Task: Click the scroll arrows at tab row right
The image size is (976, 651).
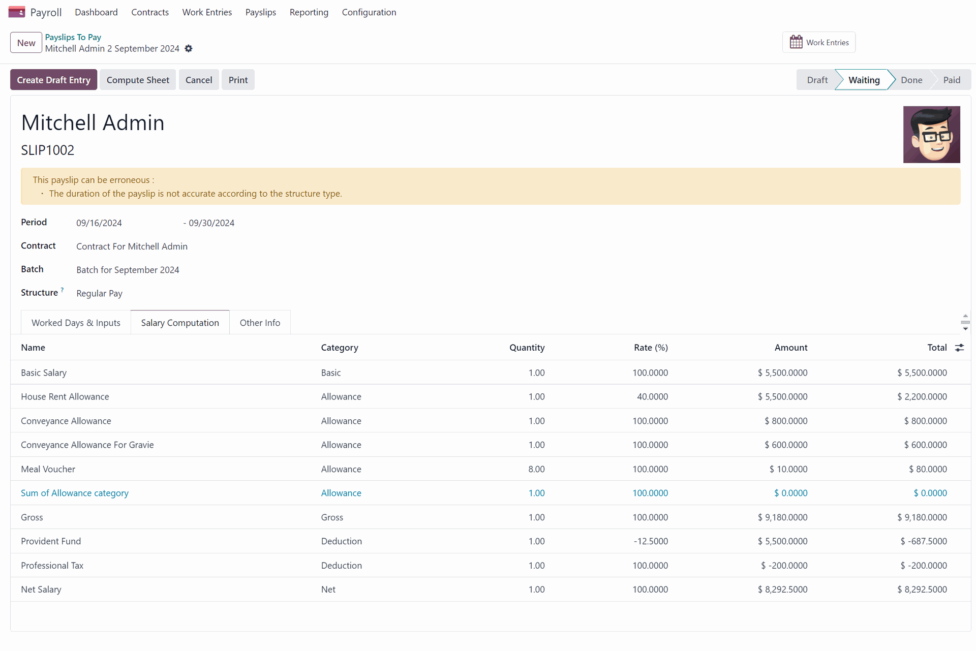Action: coord(965,322)
